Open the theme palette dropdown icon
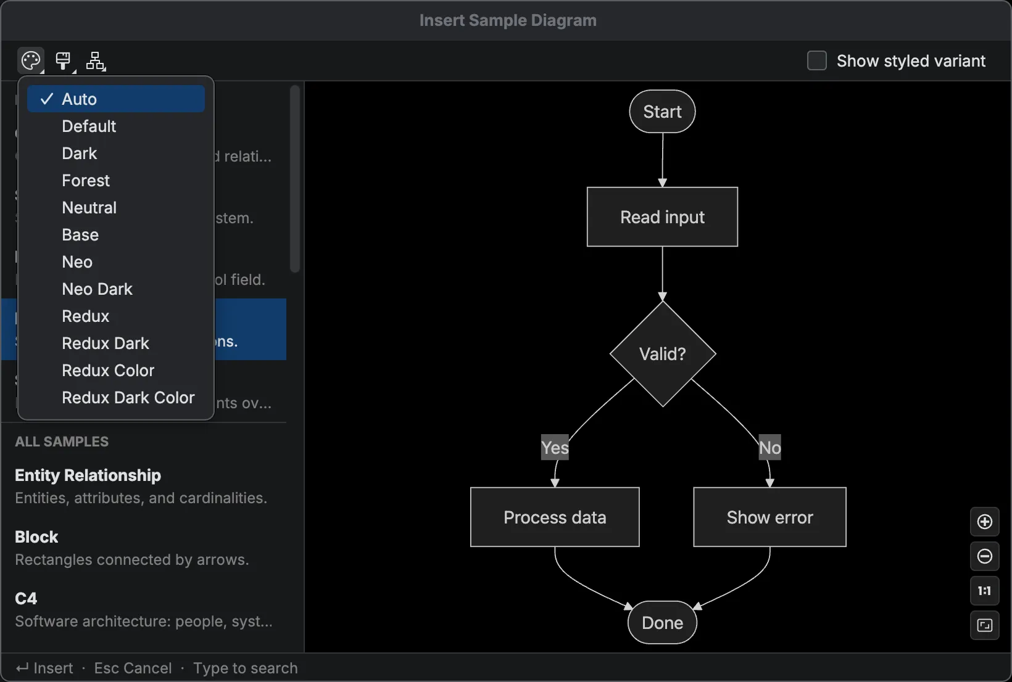Screen dimensions: 1012x682 [x=31, y=60]
